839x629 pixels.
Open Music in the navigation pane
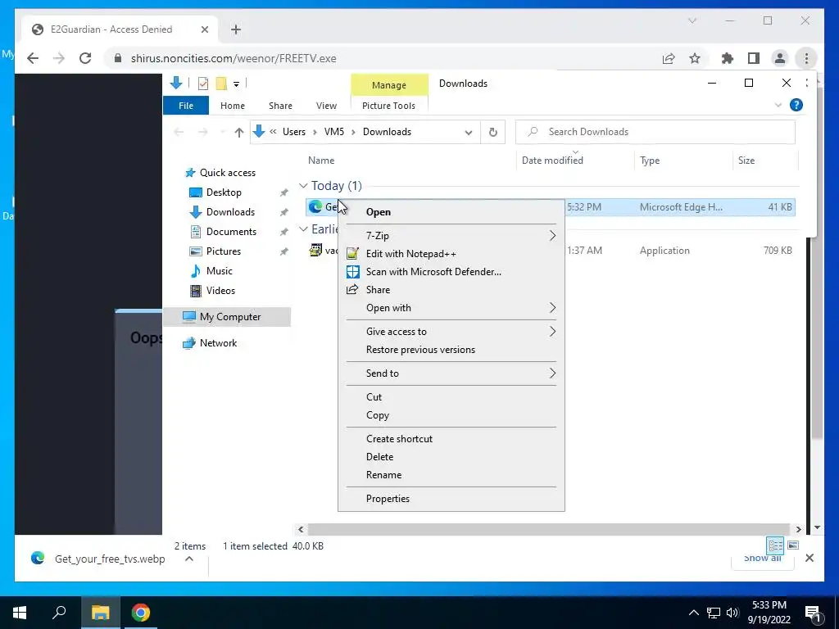pyautogui.click(x=219, y=271)
